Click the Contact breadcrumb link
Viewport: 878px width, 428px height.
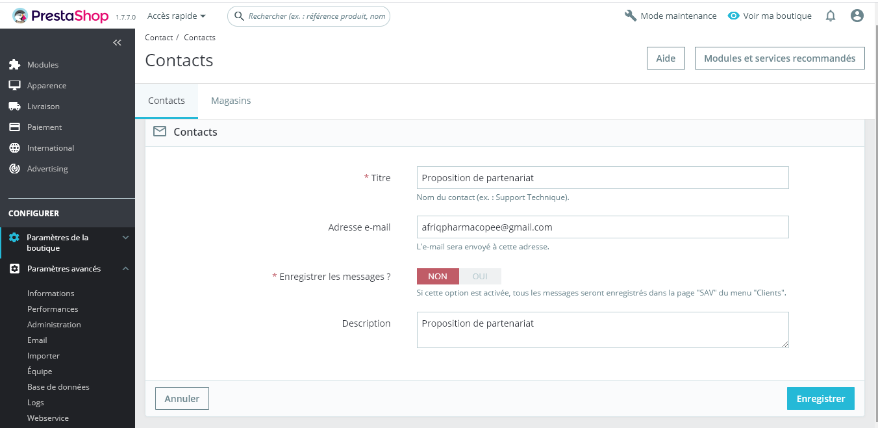[x=159, y=38]
